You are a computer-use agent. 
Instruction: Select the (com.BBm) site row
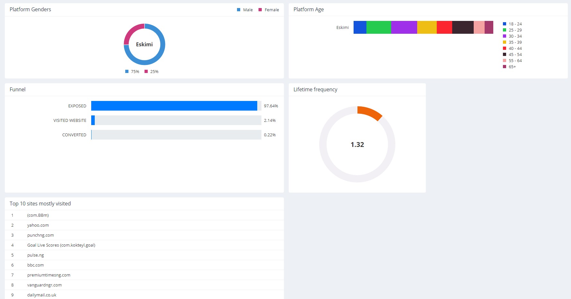144,215
